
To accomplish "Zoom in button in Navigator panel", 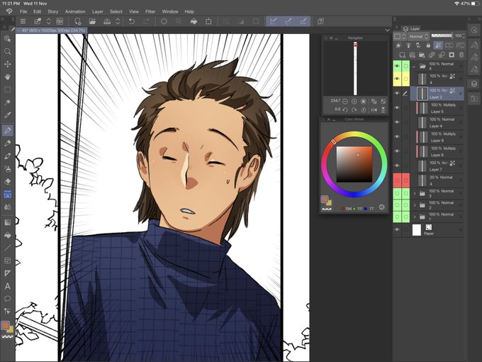I will [354, 102].
